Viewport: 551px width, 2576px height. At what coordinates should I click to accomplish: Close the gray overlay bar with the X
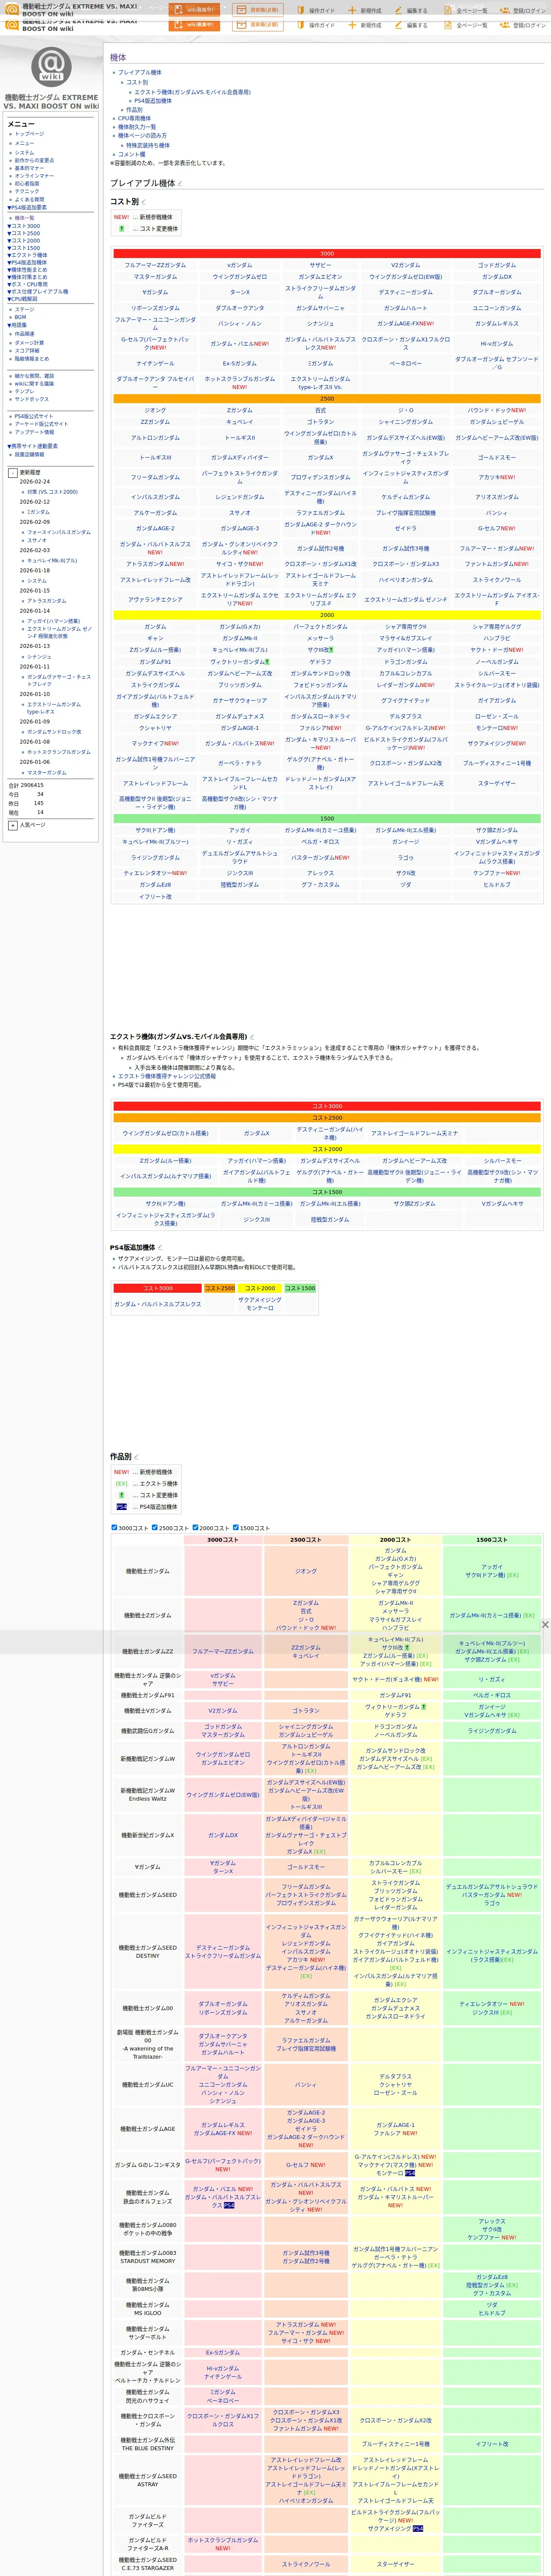(545, 1625)
